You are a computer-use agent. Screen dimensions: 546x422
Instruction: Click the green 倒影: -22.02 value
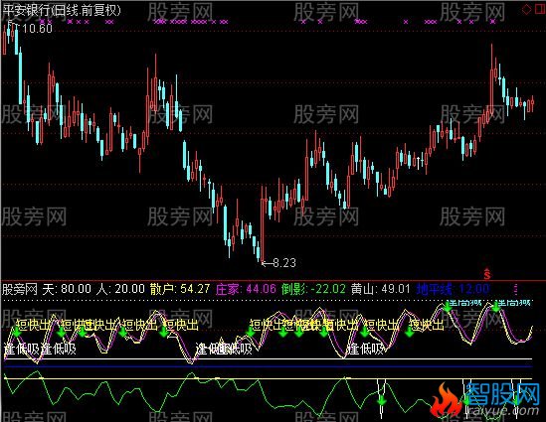(313, 289)
